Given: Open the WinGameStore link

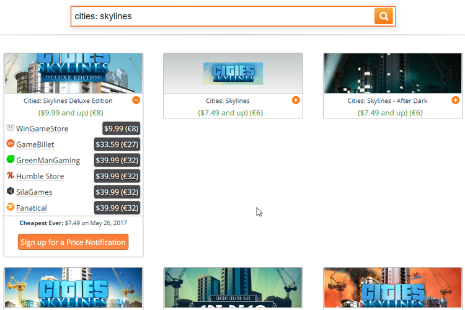Looking at the screenshot, I should coord(42,129).
